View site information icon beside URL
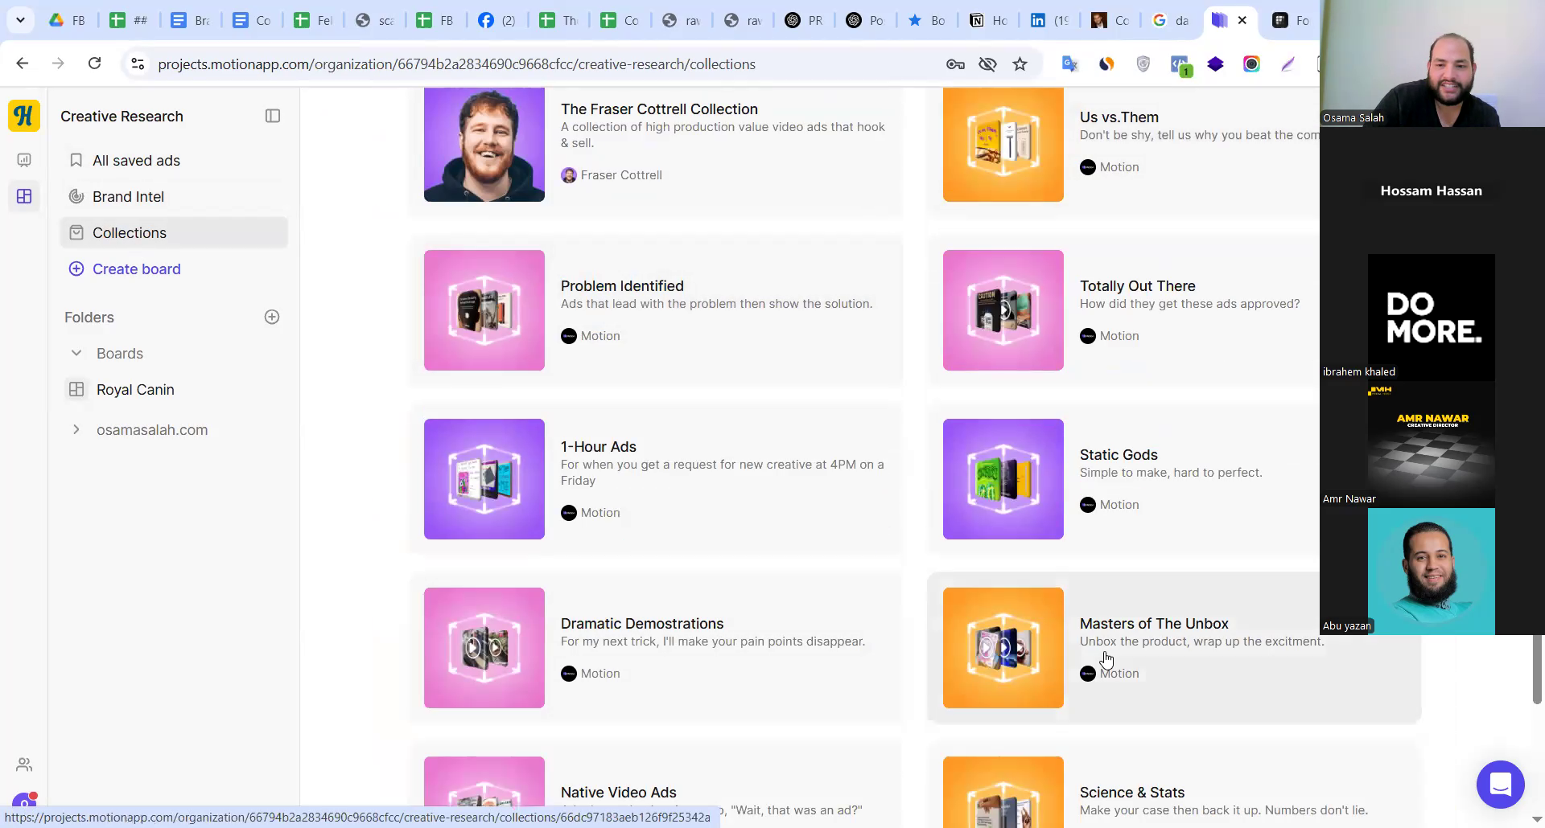 click(138, 64)
